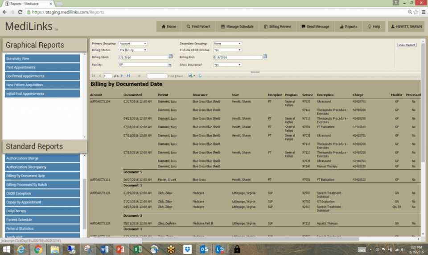
Task: Open the export report save icon
Action: point(191,76)
